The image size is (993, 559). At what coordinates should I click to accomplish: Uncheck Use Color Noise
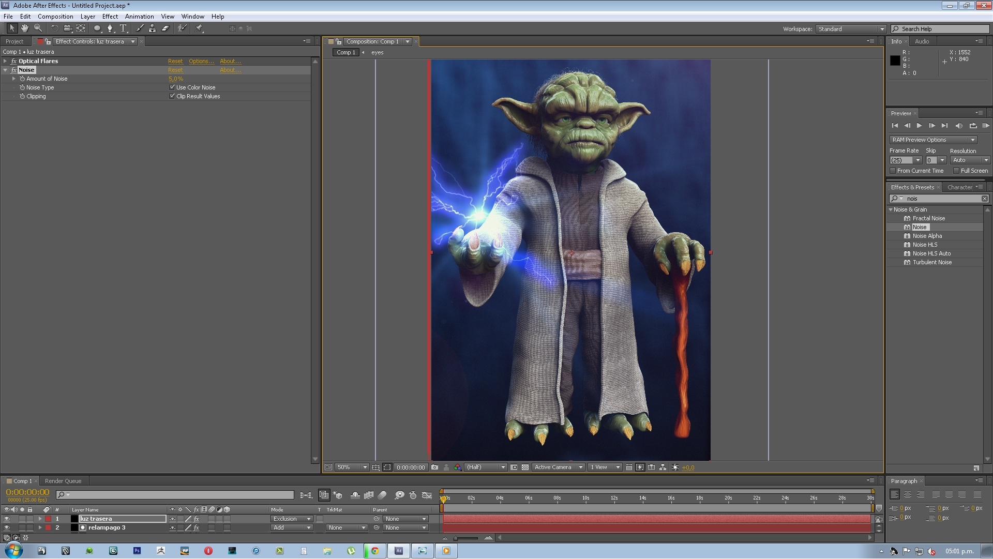click(172, 87)
